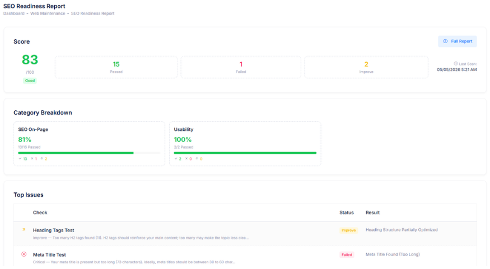
Task: Select the 2 Improve stat card
Action: tap(366, 67)
